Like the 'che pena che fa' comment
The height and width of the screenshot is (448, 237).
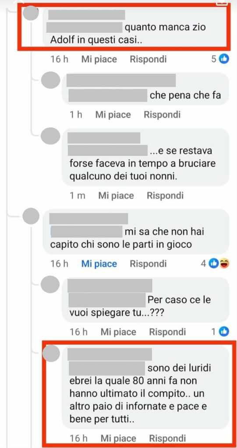click(x=113, y=115)
